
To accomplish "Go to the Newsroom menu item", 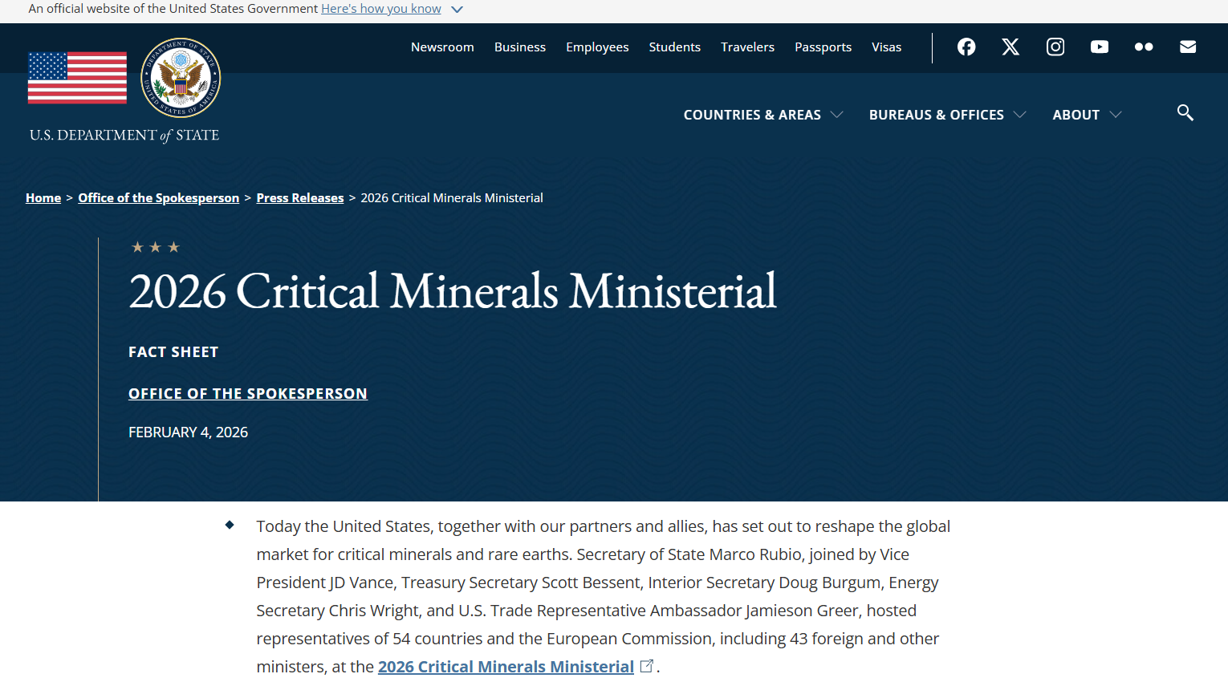I will click(x=442, y=47).
